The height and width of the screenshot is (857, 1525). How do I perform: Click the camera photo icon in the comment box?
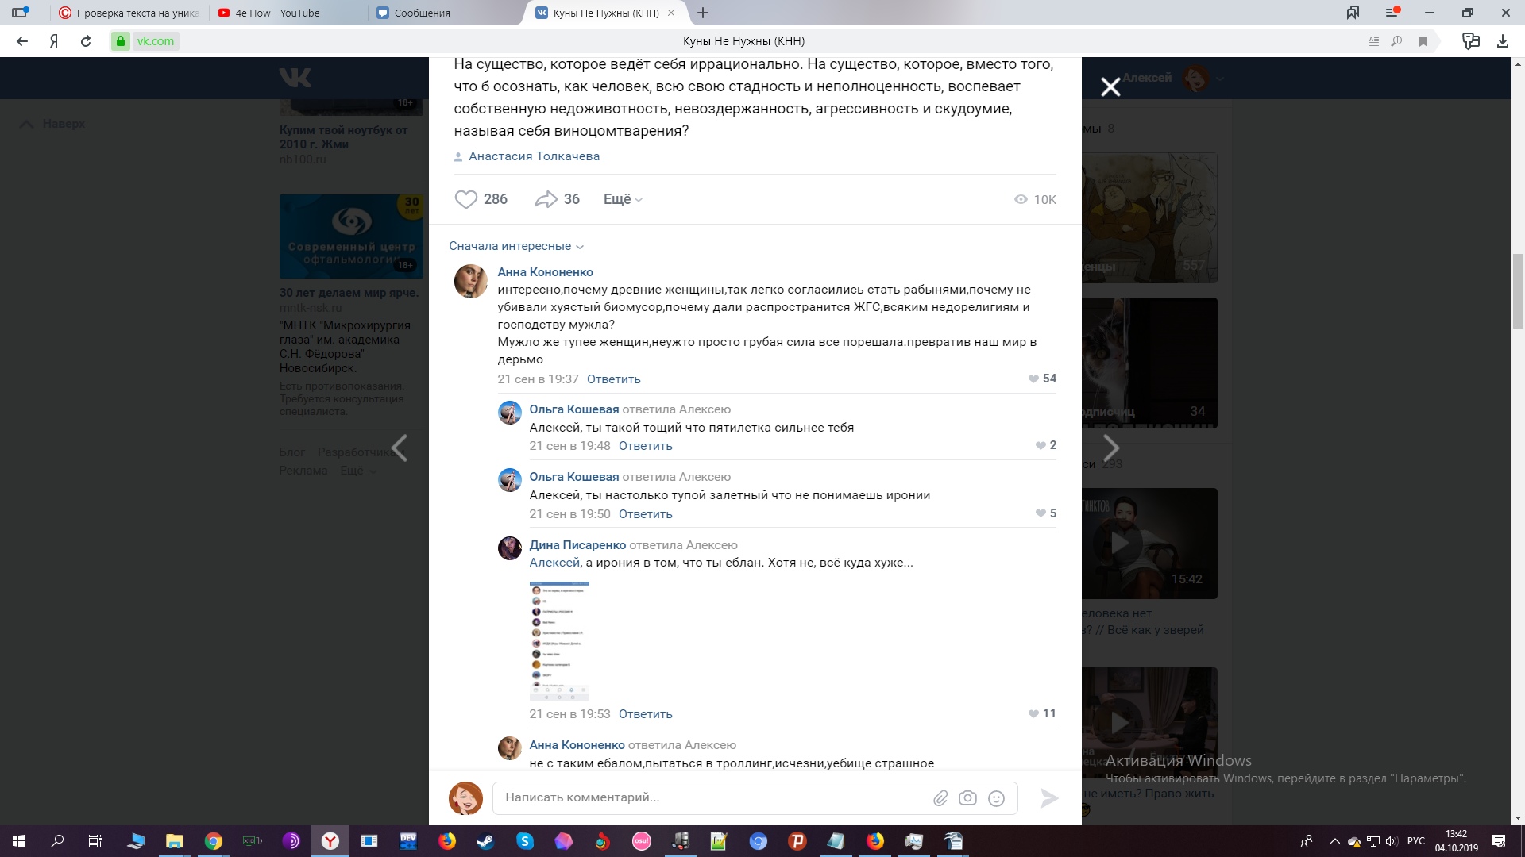coord(967,798)
